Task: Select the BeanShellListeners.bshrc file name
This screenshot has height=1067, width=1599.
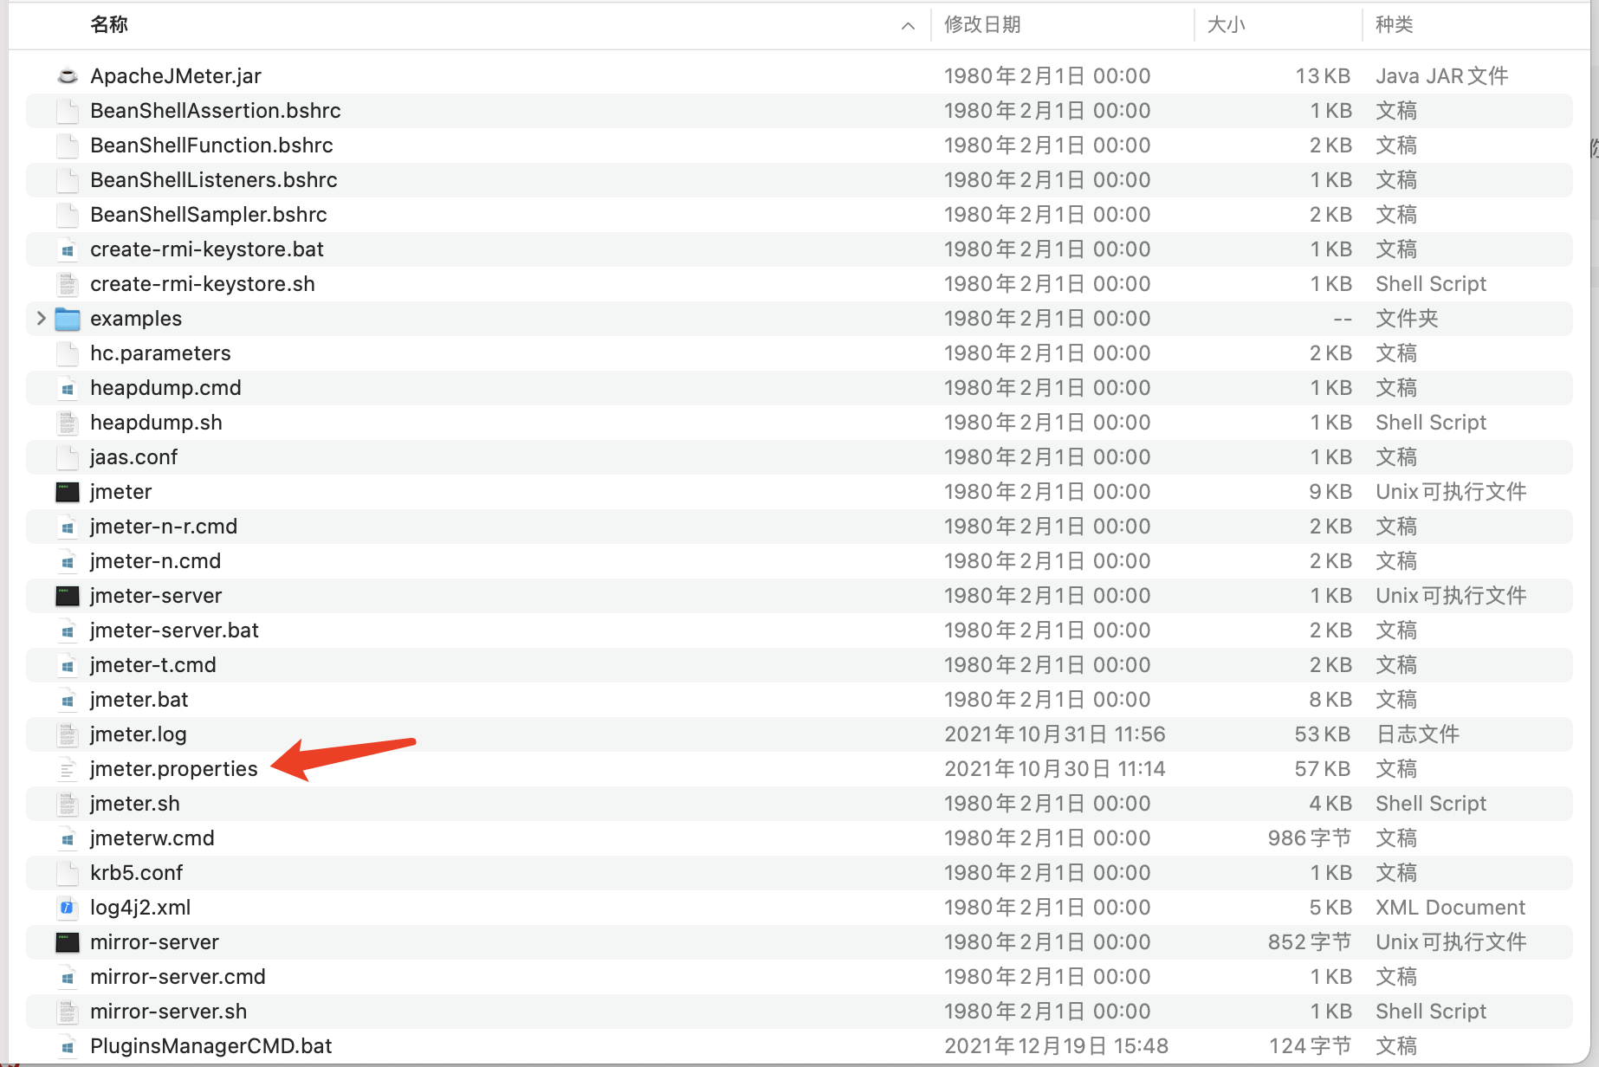Action: click(214, 180)
